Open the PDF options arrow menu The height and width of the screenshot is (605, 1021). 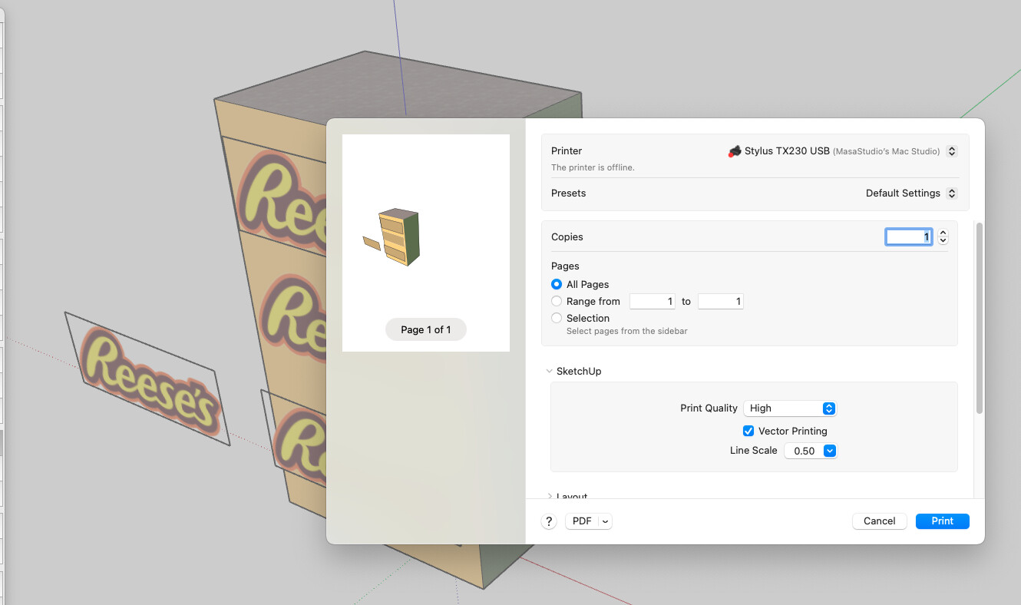point(605,521)
